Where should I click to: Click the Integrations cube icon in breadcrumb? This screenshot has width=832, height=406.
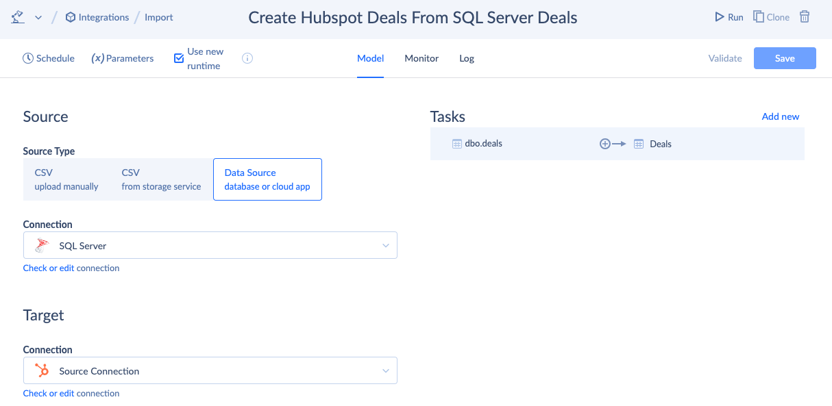pos(71,17)
